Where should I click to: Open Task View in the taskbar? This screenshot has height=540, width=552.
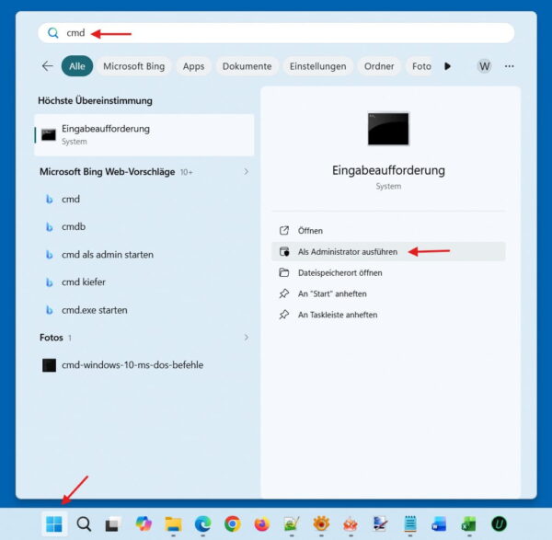(113, 523)
